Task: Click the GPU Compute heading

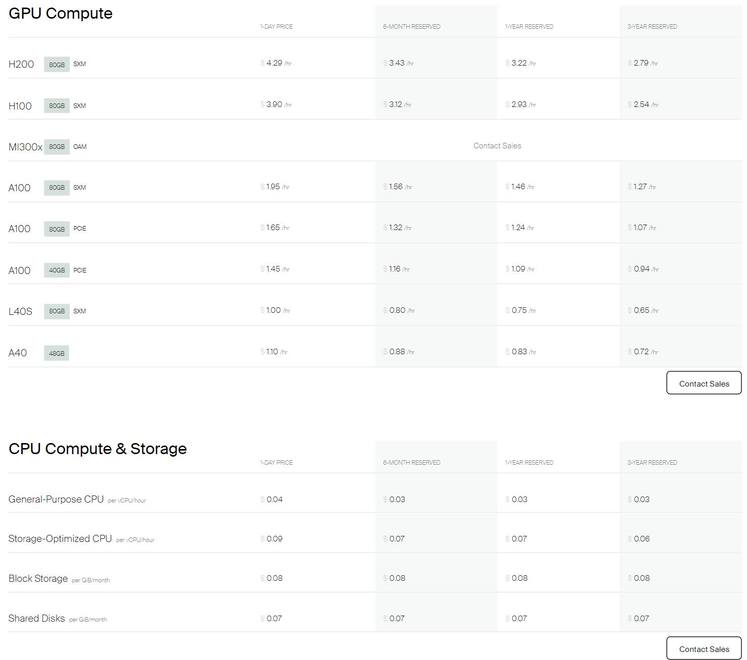Action: 61,13
